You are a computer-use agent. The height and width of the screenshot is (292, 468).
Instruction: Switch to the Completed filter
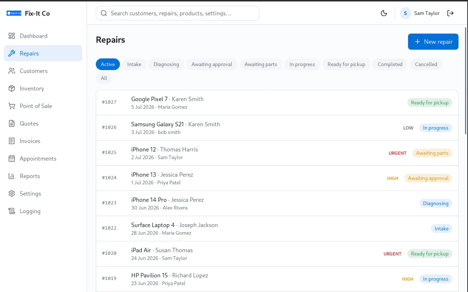click(x=390, y=64)
